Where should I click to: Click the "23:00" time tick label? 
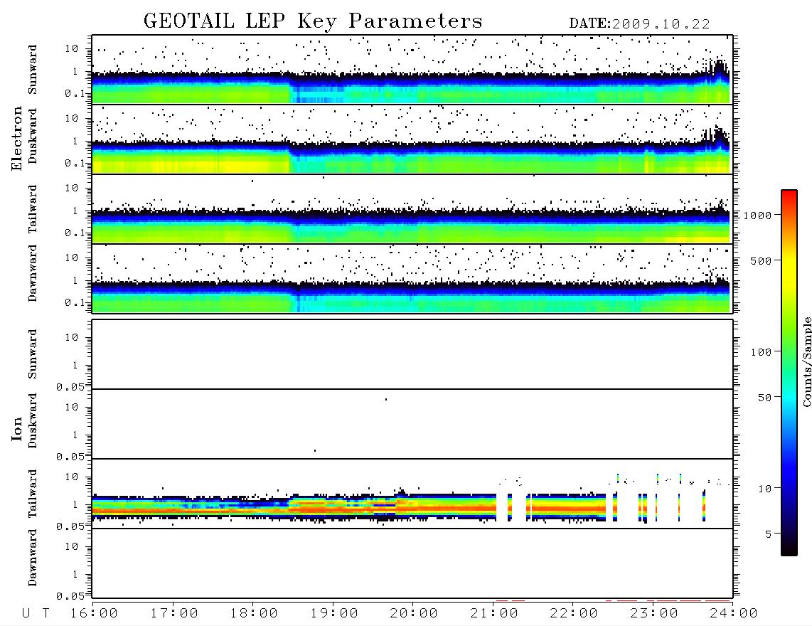coord(654,614)
